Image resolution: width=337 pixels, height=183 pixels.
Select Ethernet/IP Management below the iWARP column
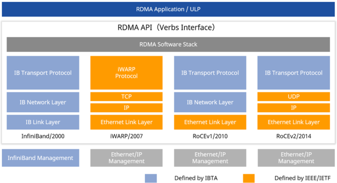(126, 158)
